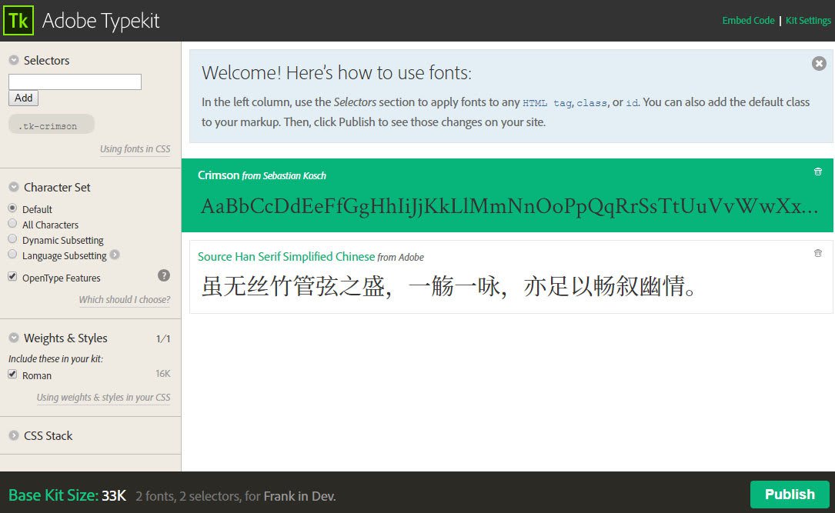This screenshot has height=513, width=835.
Task: Click the Add selector button
Action: point(23,98)
